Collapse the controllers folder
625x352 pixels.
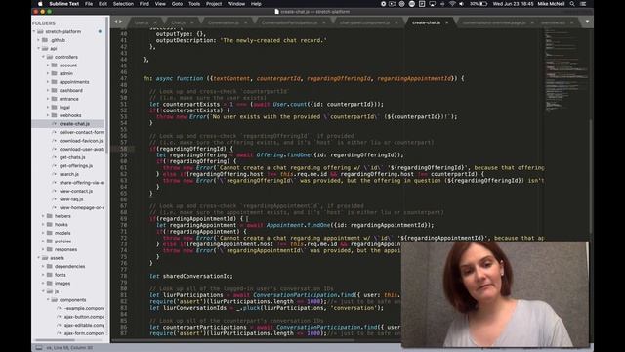[x=43, y=57]
